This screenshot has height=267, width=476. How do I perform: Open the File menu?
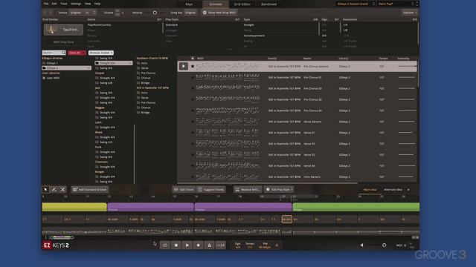pyautogui.click(x=46, y=4)
